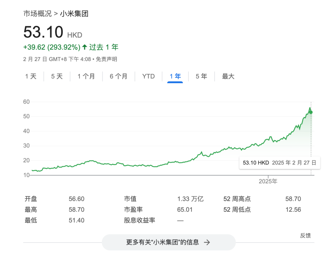Screen dimensions: 326x258
Task: Click the 小米集团 breadcrumb title
Action: click(x=74, y=14)
